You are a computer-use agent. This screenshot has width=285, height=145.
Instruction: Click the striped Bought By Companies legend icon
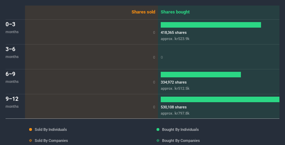(158, 141)
